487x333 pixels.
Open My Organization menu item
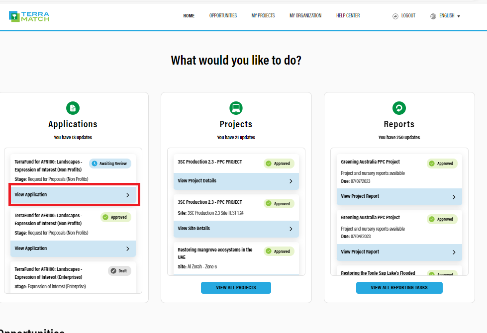(x=305, y=16)
